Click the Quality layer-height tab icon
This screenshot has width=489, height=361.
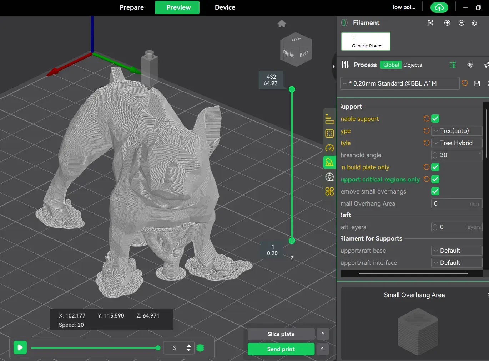(329, 119)
